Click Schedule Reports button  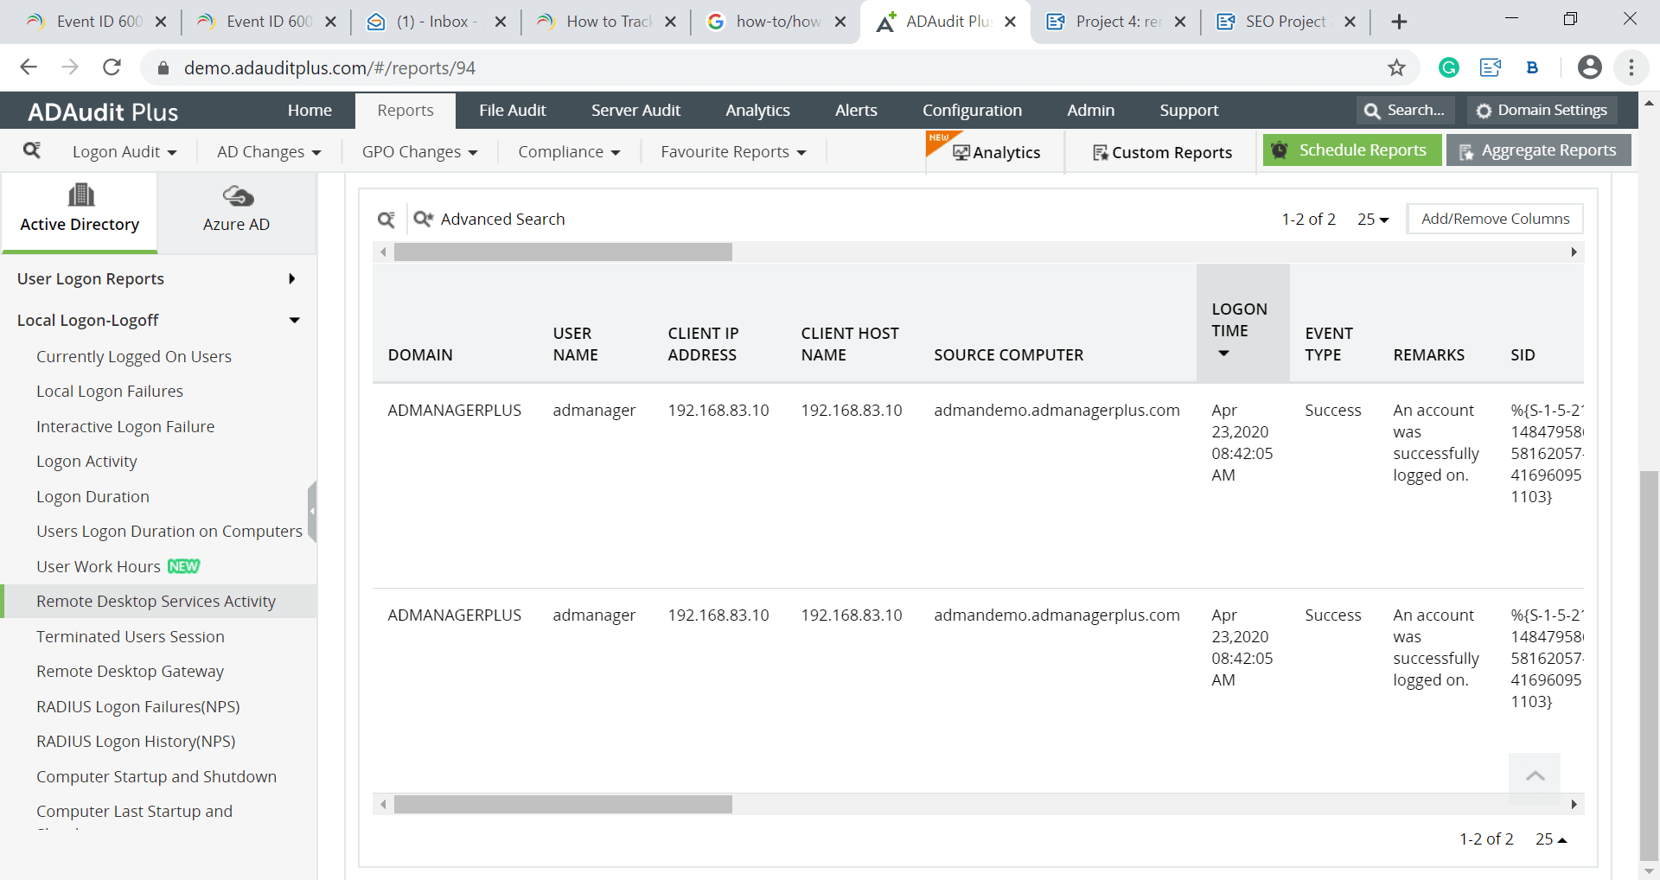1352,150
